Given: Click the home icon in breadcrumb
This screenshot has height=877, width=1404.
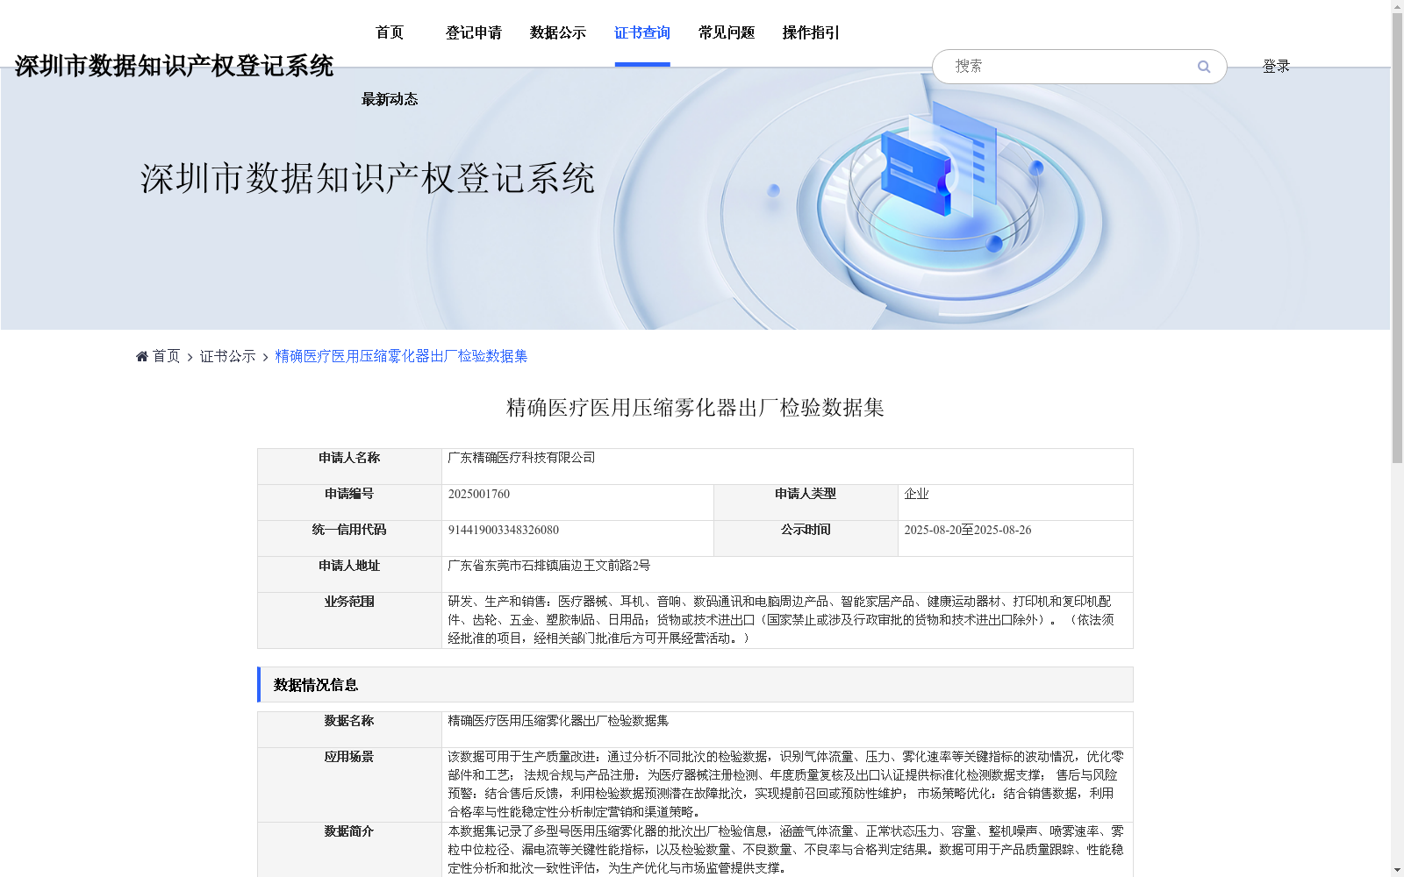Looking at the screenshot, I should click(x=142, y=356).
